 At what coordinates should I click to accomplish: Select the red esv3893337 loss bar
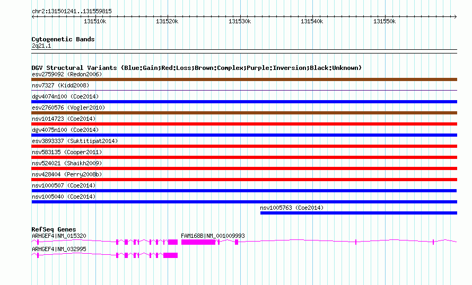pyautogui.click(x=244, y=146)
